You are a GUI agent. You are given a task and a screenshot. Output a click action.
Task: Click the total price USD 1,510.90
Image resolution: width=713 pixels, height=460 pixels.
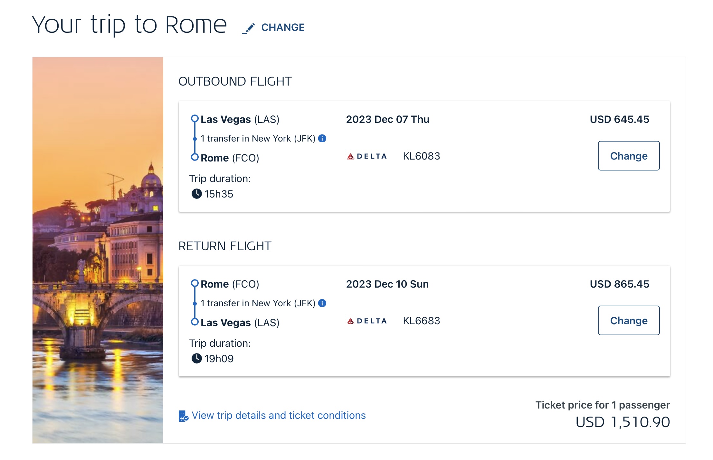(x=622, y=422)
